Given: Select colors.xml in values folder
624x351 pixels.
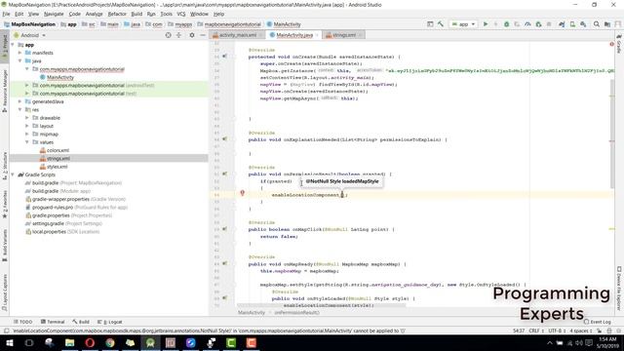Looking at the screenshot, I should click(x=55, y=150).
